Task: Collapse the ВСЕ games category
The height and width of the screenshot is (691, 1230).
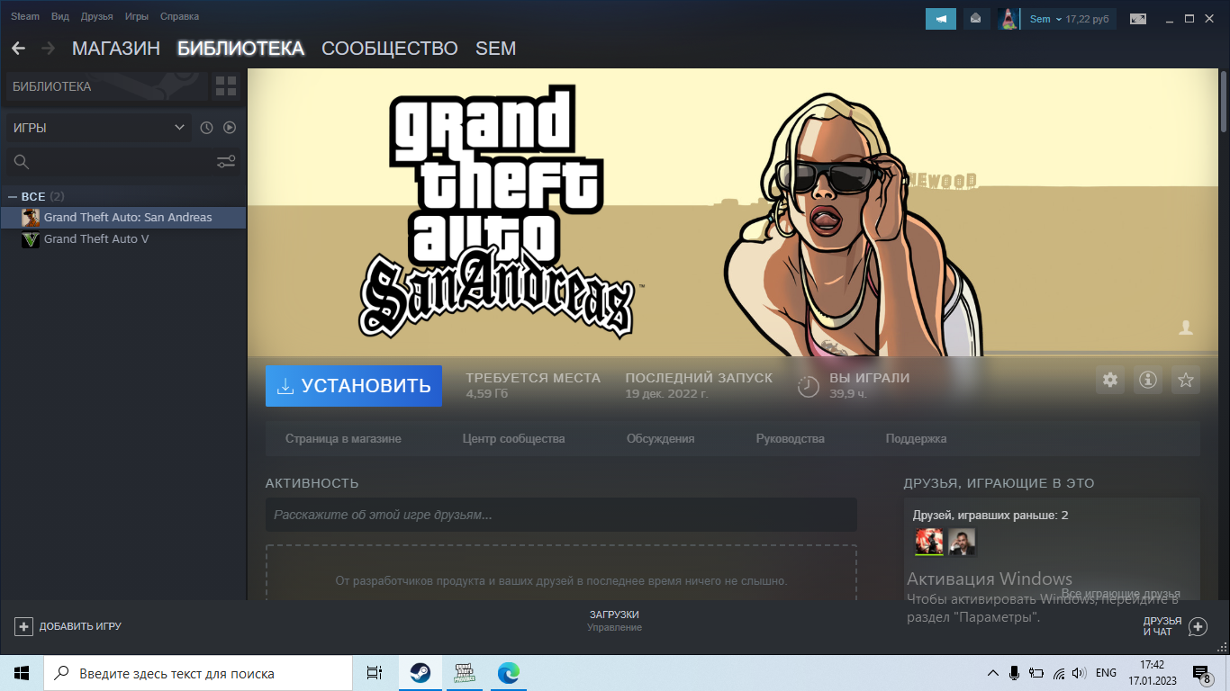Action: pos(13,196)
